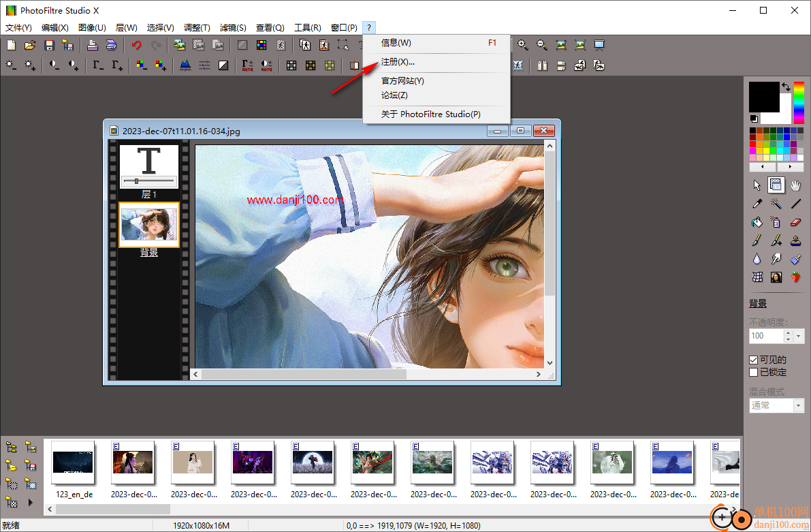Select the strawberry nozzle tool

point(795,277)
